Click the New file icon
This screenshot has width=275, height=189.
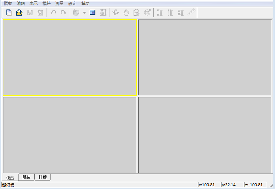tap(9, 13)
